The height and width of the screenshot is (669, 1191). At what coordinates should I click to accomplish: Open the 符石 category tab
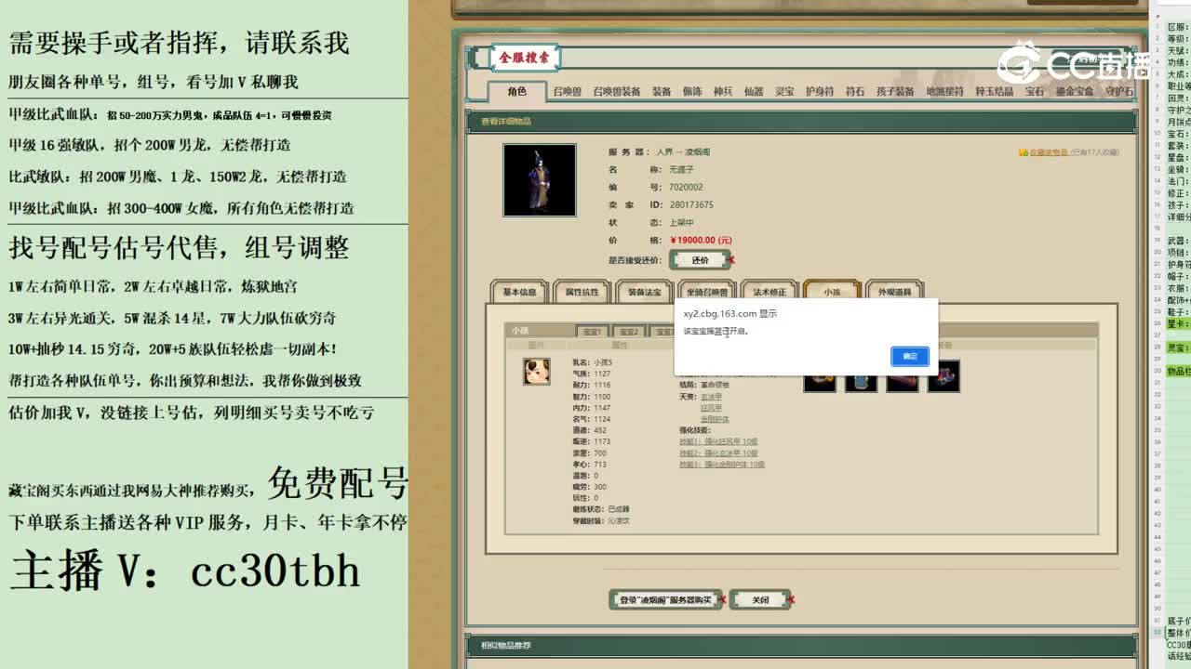[855, 91]
